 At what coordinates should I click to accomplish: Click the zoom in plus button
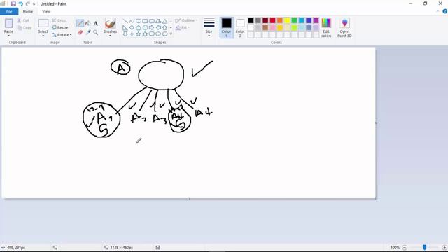pyautogui.click(x=444, y=247)
